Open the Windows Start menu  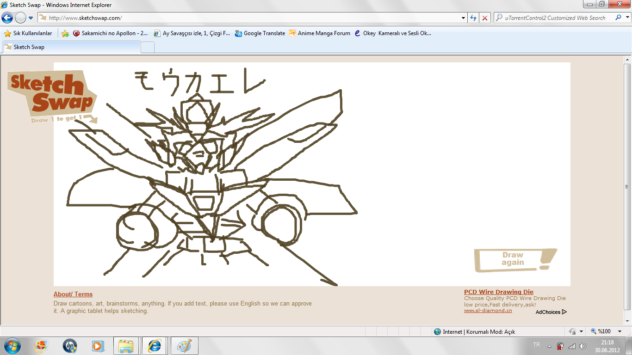click(x=12, y=346)
